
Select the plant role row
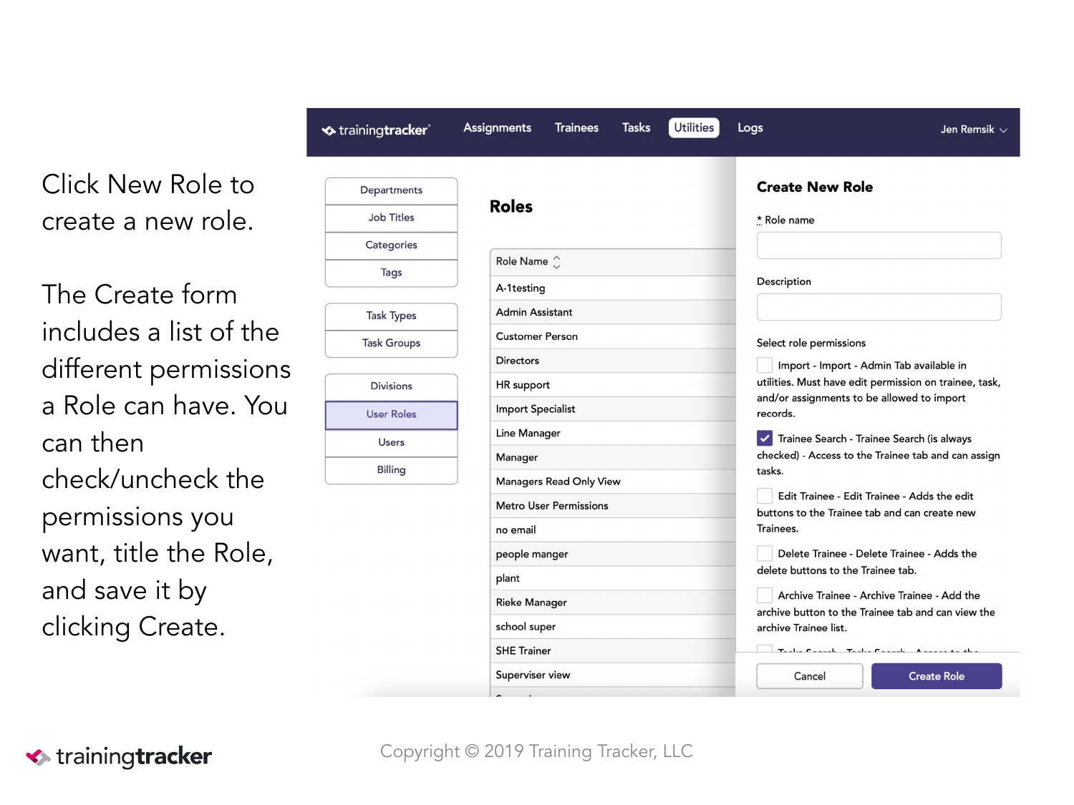(x=613, y=578)
